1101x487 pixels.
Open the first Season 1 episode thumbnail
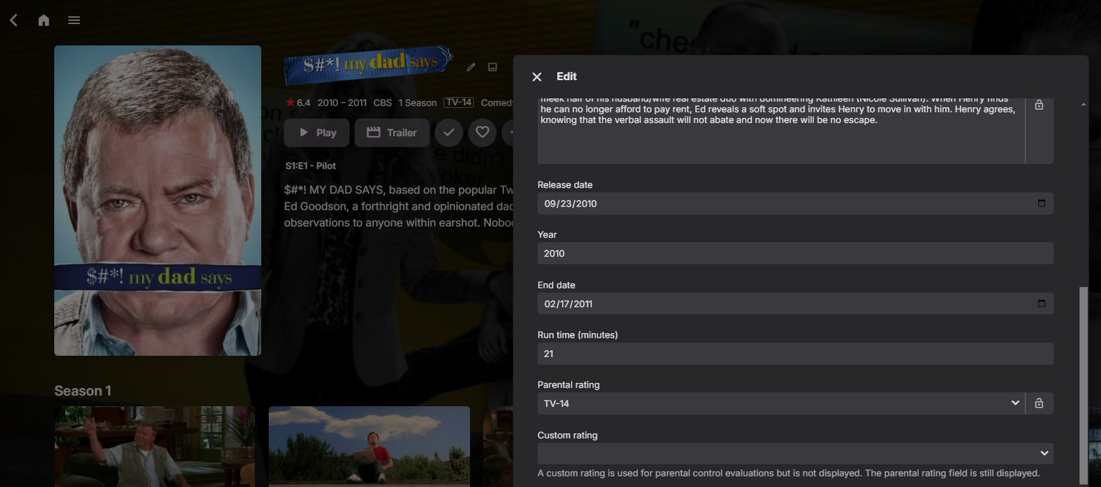(155, 447)
